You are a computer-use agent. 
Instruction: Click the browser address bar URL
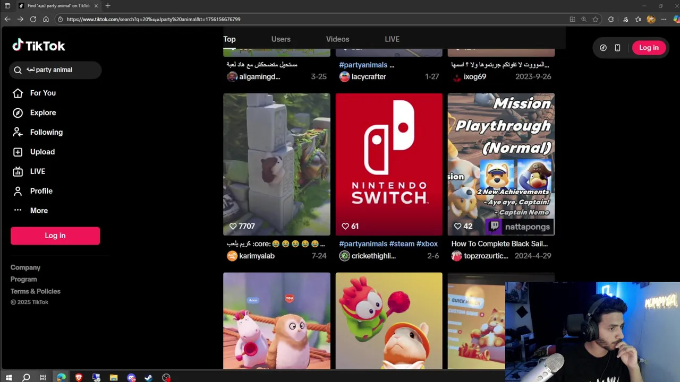click(x=153, y=19)
